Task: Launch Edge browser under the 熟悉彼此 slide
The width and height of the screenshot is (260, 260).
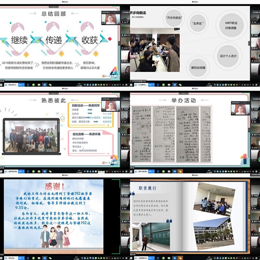Action: coord(28,171)
